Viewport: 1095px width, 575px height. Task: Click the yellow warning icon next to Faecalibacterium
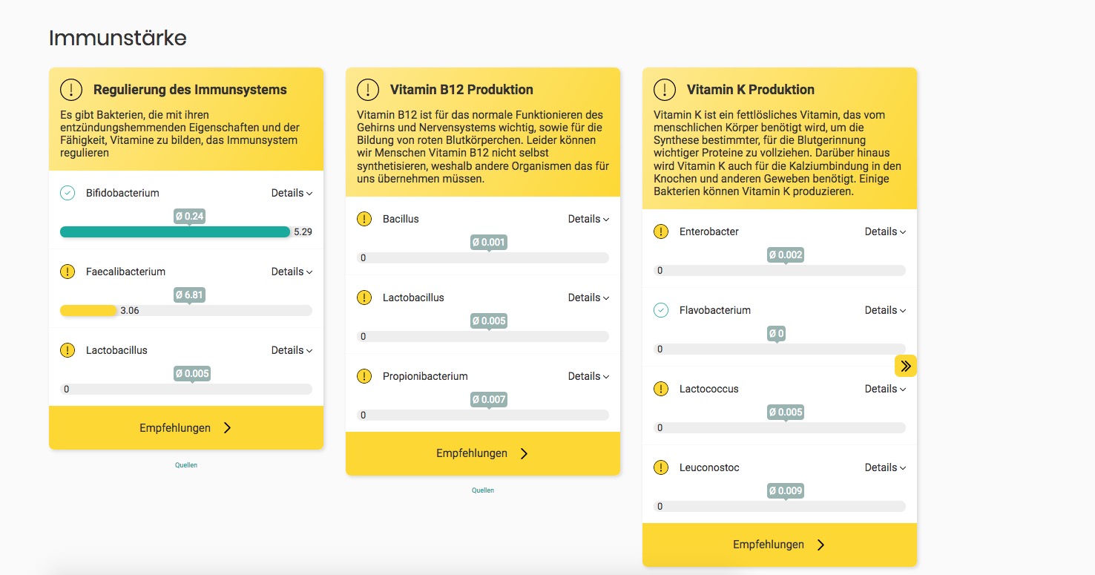68,272
